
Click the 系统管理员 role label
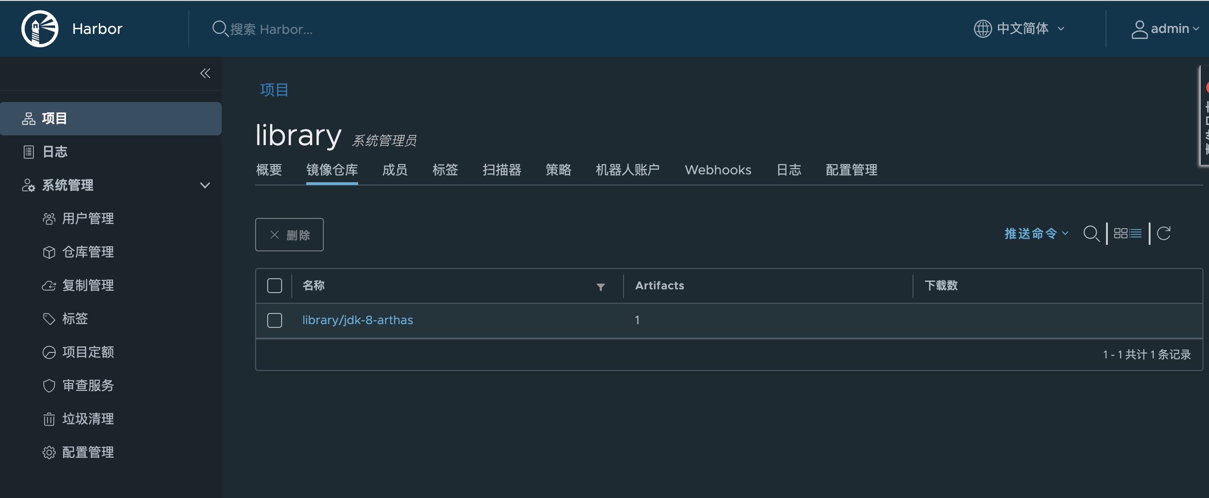pyautogui.click(x=384, y=140)
